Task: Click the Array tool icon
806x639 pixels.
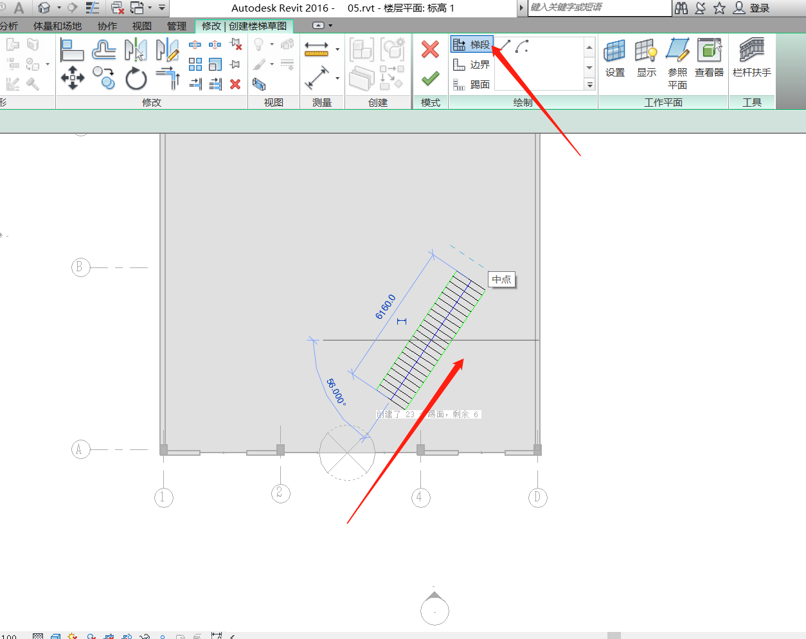Action: [195, 64]
